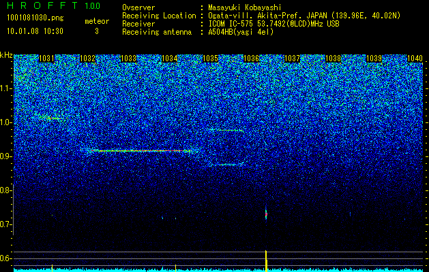
Task: Click the 0.8 kHz axis label
Action: [x=5, y=190]
